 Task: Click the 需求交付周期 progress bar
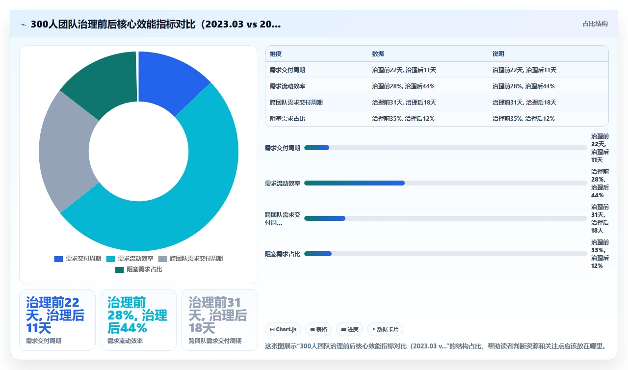(x=445, y=148)
